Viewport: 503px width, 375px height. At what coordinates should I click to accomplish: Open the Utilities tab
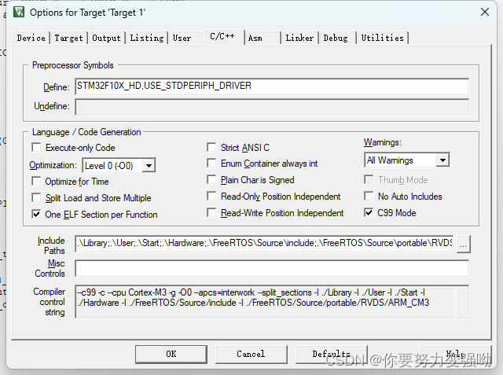point(383,38)
